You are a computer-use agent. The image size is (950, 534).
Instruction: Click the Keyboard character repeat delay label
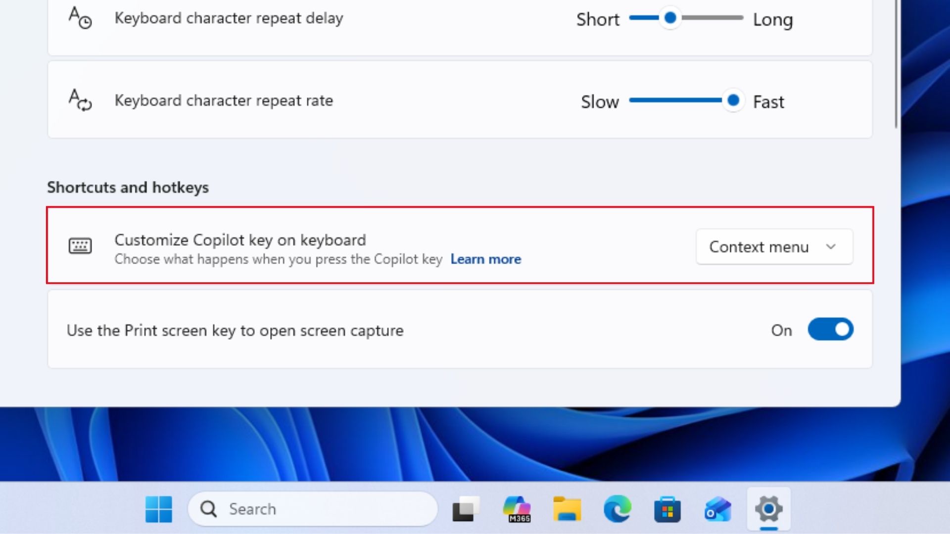[229, 18]
